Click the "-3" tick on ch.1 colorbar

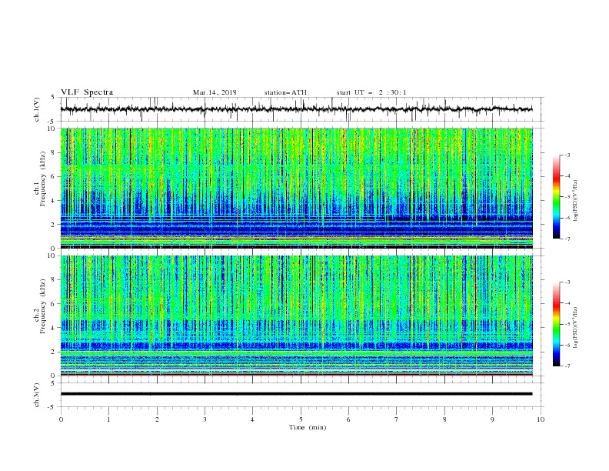point(567,155)
